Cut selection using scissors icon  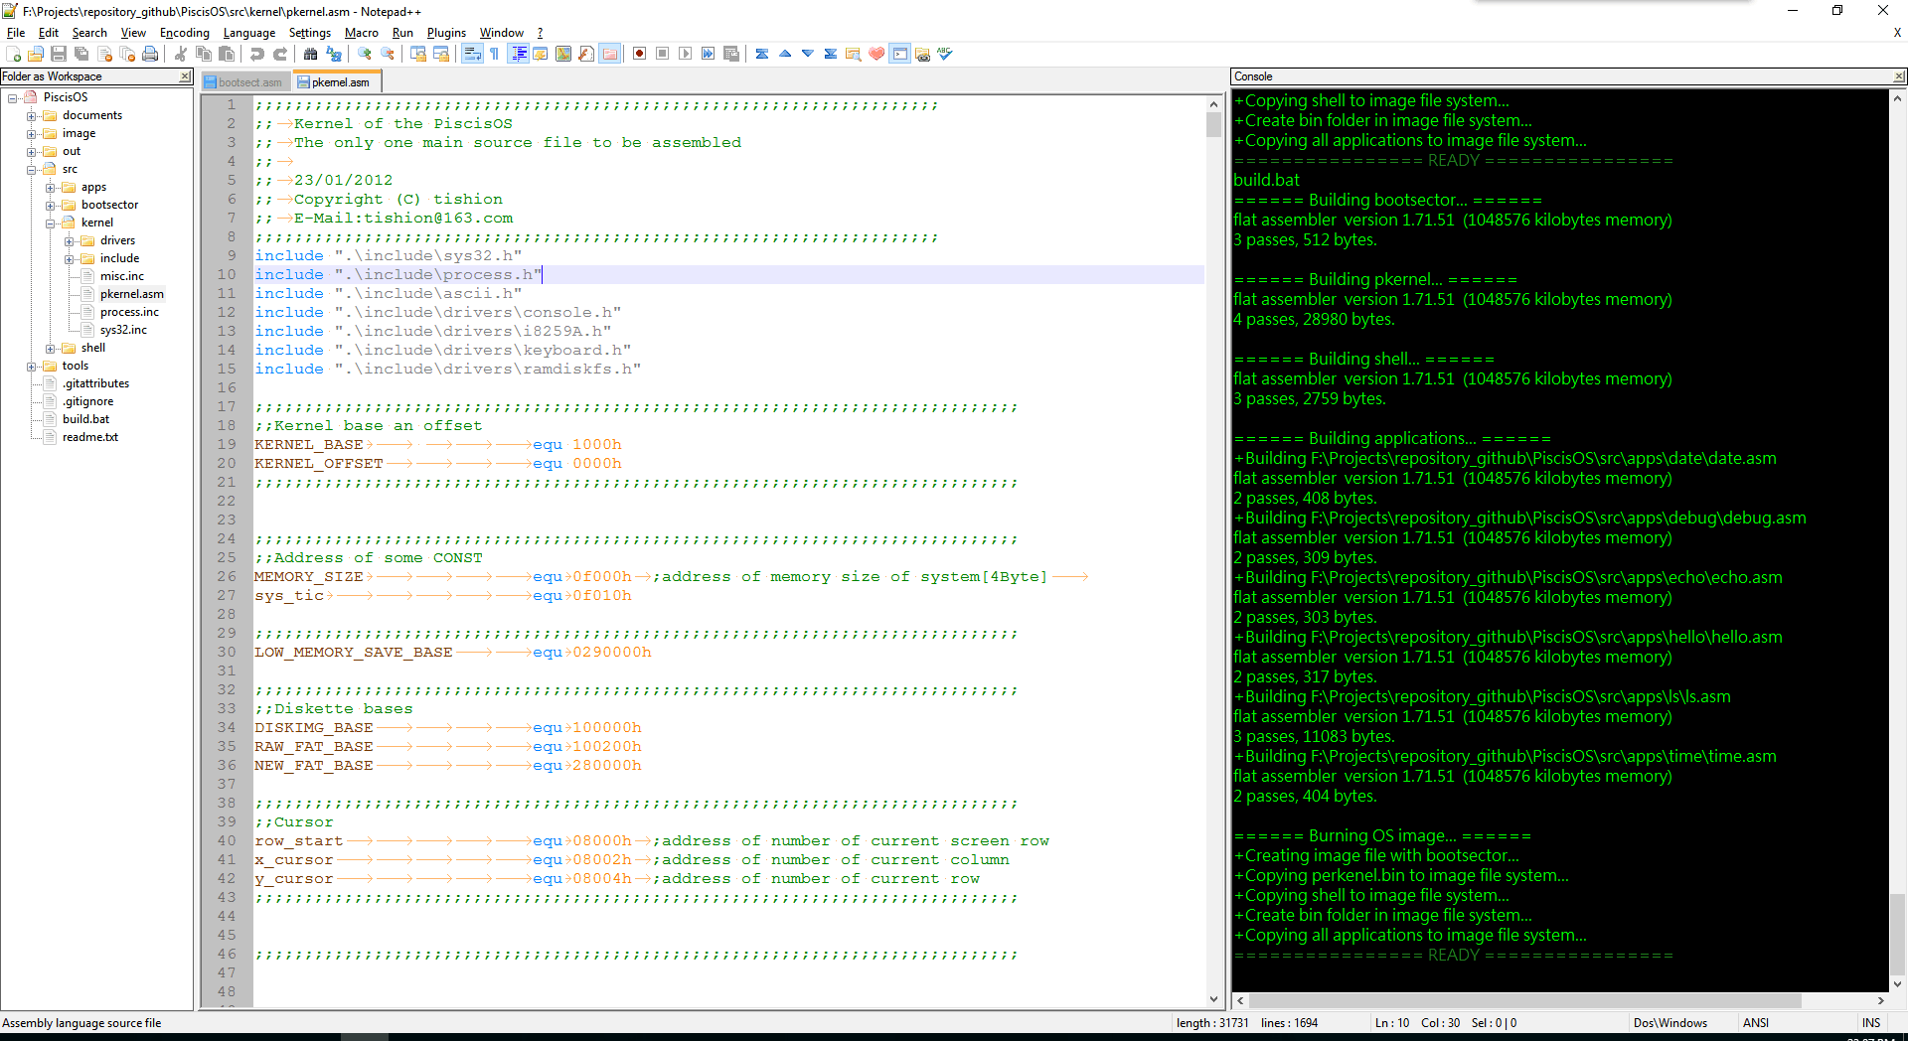tap(181, 54)
